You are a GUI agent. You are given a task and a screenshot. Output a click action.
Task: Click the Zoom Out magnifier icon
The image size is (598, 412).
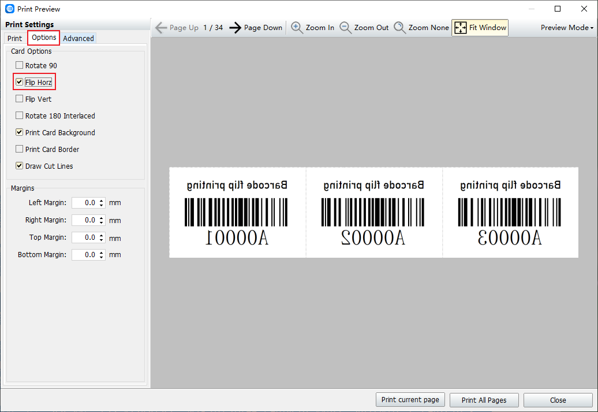click(346, 28)
